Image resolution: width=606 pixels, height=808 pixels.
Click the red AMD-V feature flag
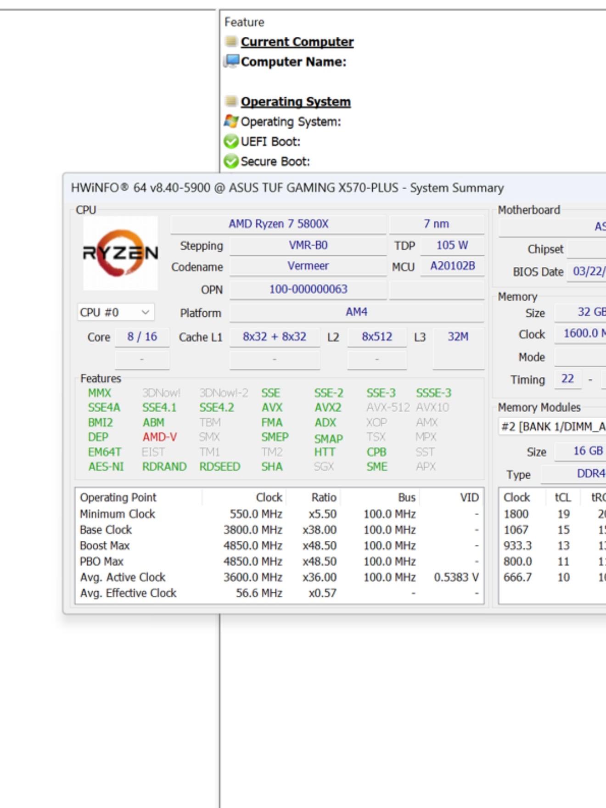click(x=159, y=437)
